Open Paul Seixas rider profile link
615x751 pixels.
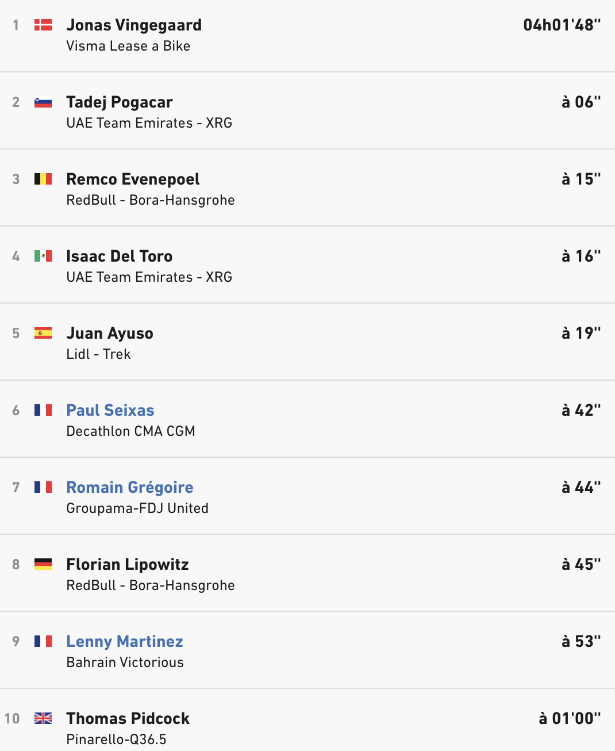(110, 410)
